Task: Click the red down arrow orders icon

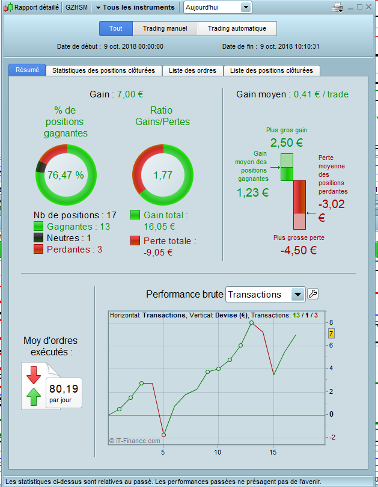Action: 34,375
